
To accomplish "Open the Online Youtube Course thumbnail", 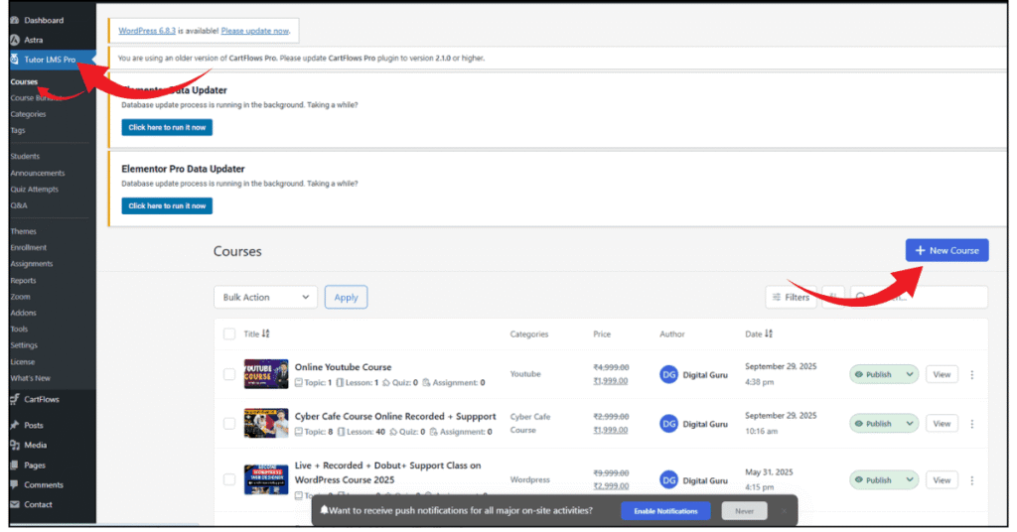I will coord(266,374).
